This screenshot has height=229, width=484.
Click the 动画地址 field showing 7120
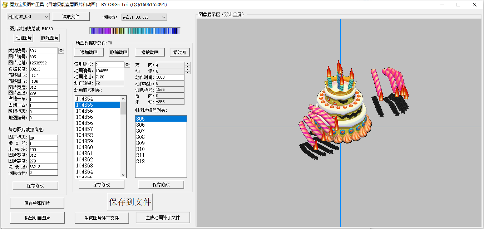pos(109,77)
